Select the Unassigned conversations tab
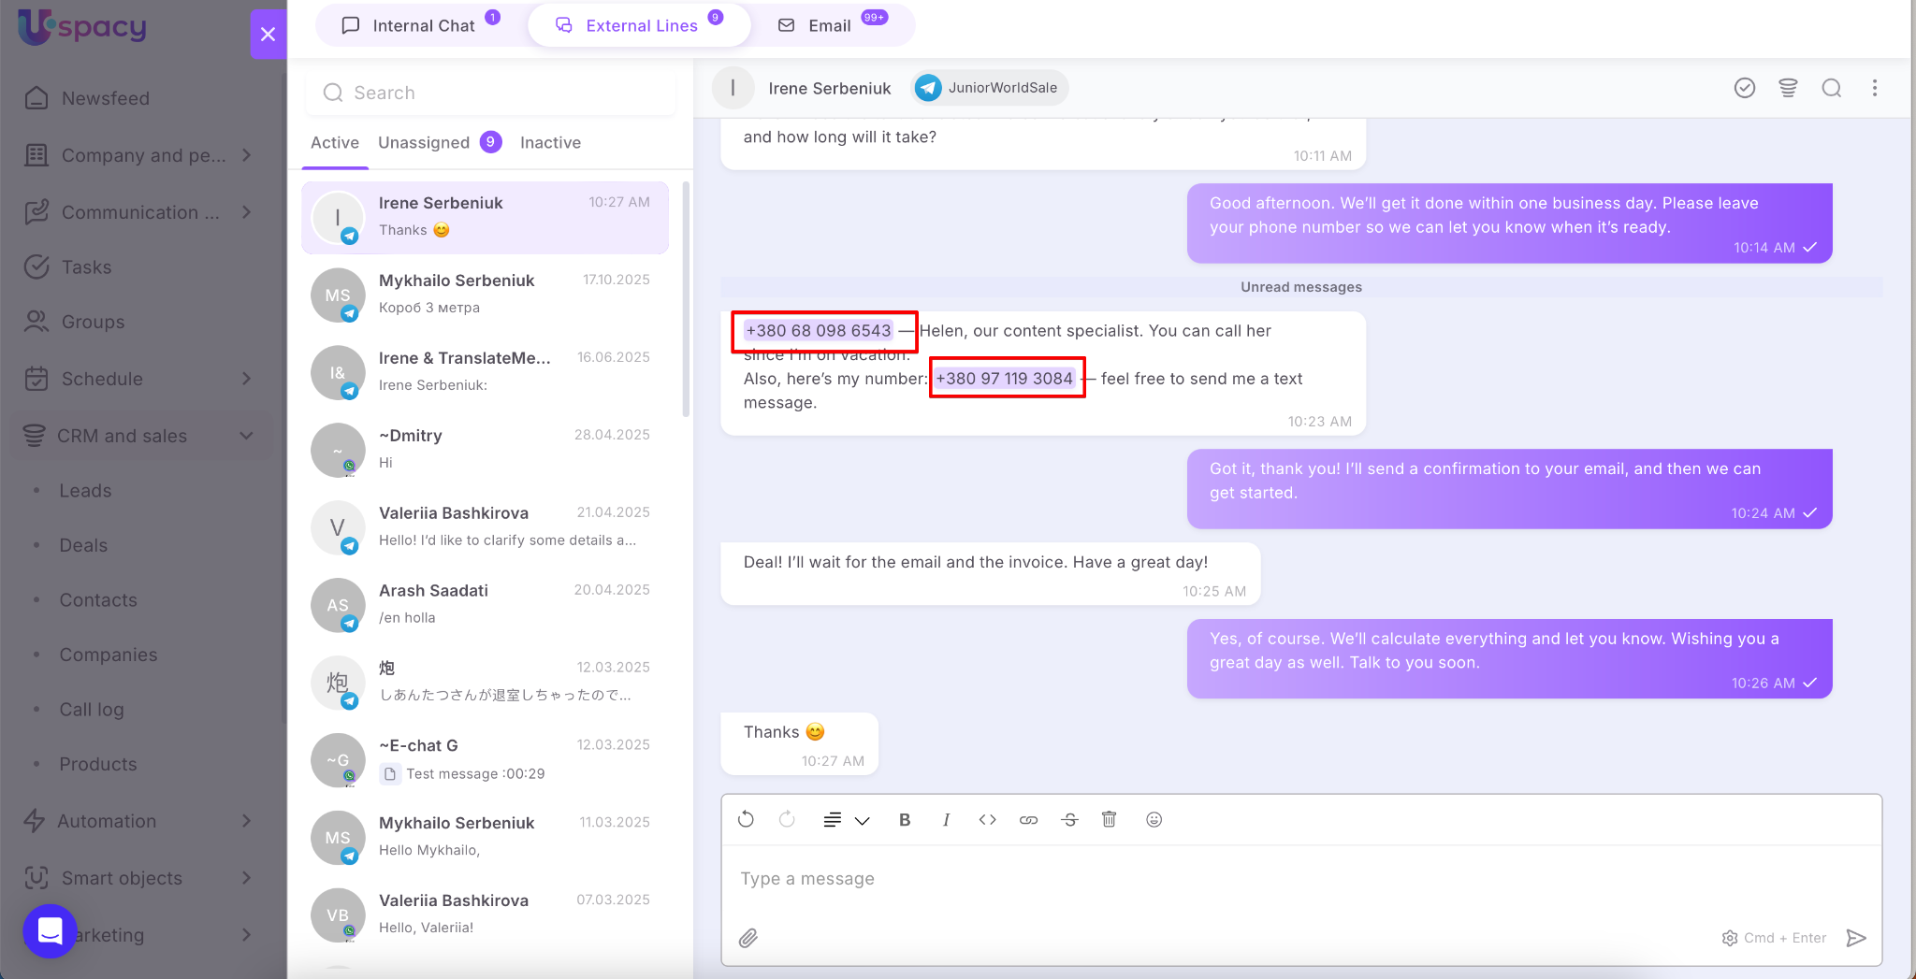This screenshot has width=1916, height=979. coord(424,142)
